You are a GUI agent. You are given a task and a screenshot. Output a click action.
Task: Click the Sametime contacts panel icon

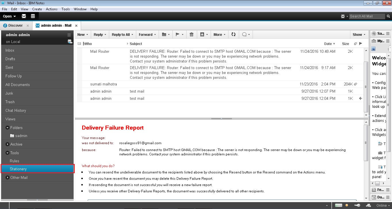tap(374, 34)
